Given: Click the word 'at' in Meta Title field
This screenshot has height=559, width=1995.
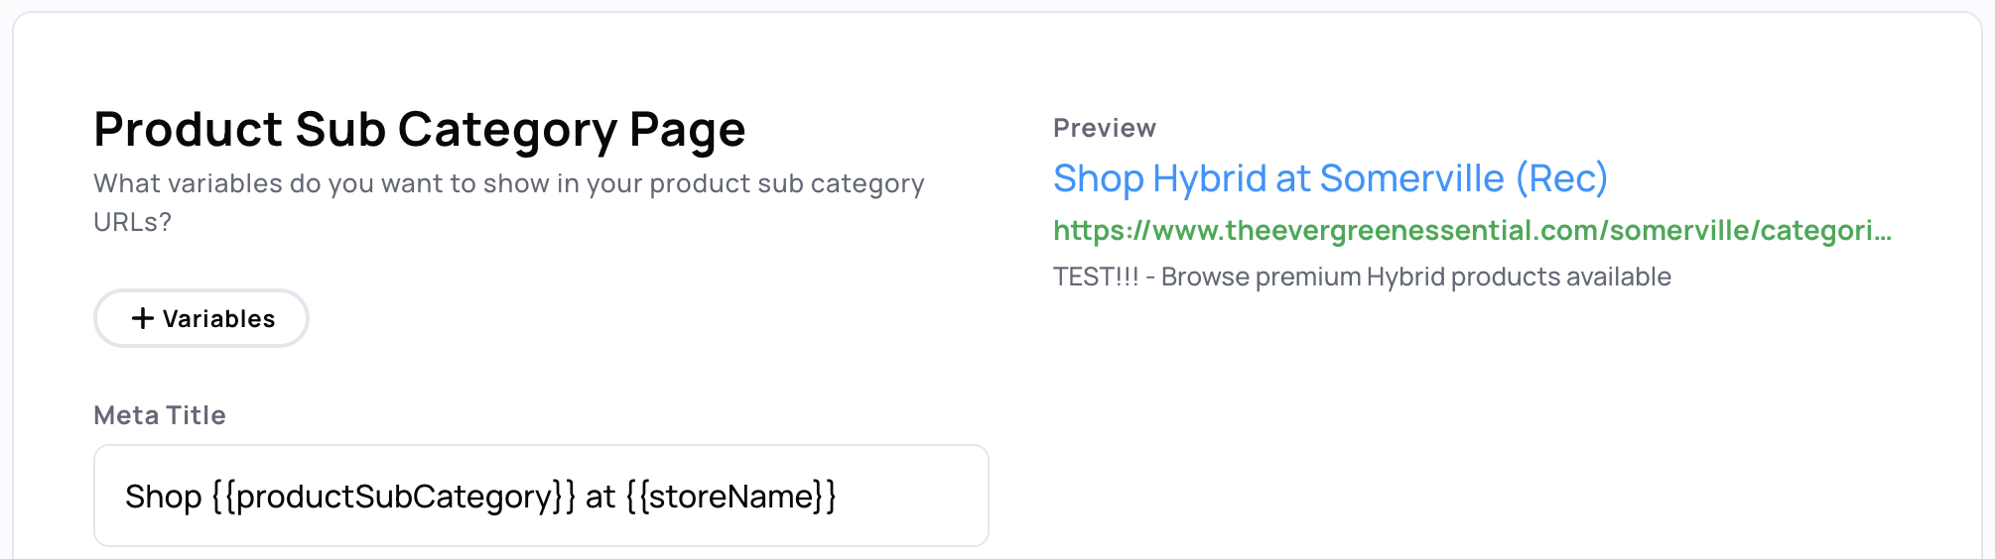Looking at the screenshot, I should pos(600,497).
